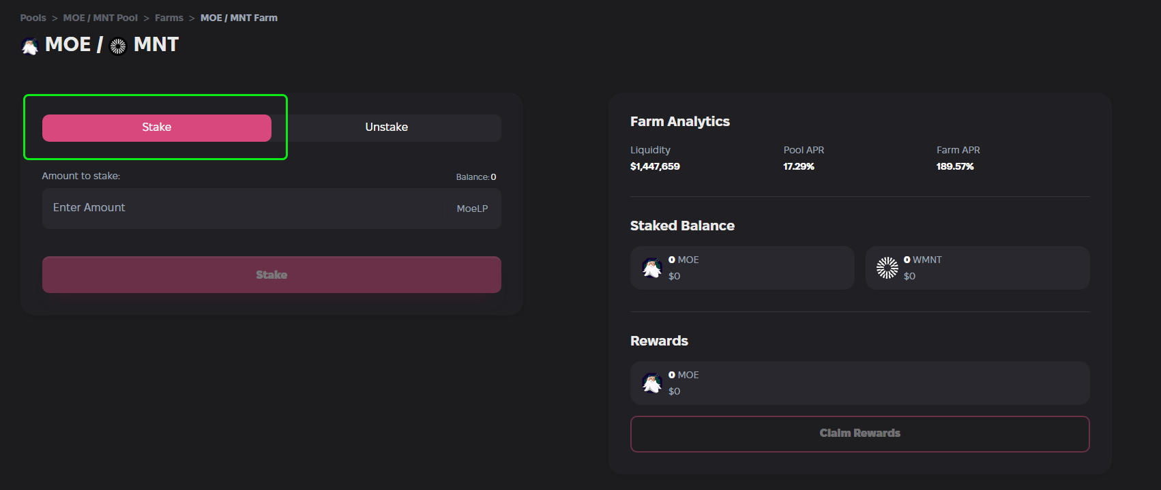This screenshot has height=490, width=1161.
Task: Open the MOE / MNT Pool breadcrumb link
Action: (x=100, y=18)
